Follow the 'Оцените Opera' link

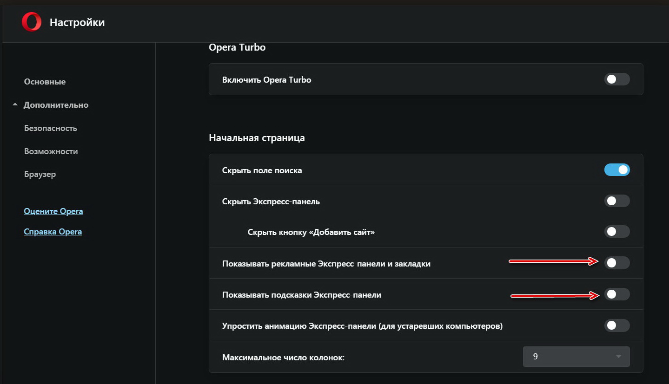(53, 212)
